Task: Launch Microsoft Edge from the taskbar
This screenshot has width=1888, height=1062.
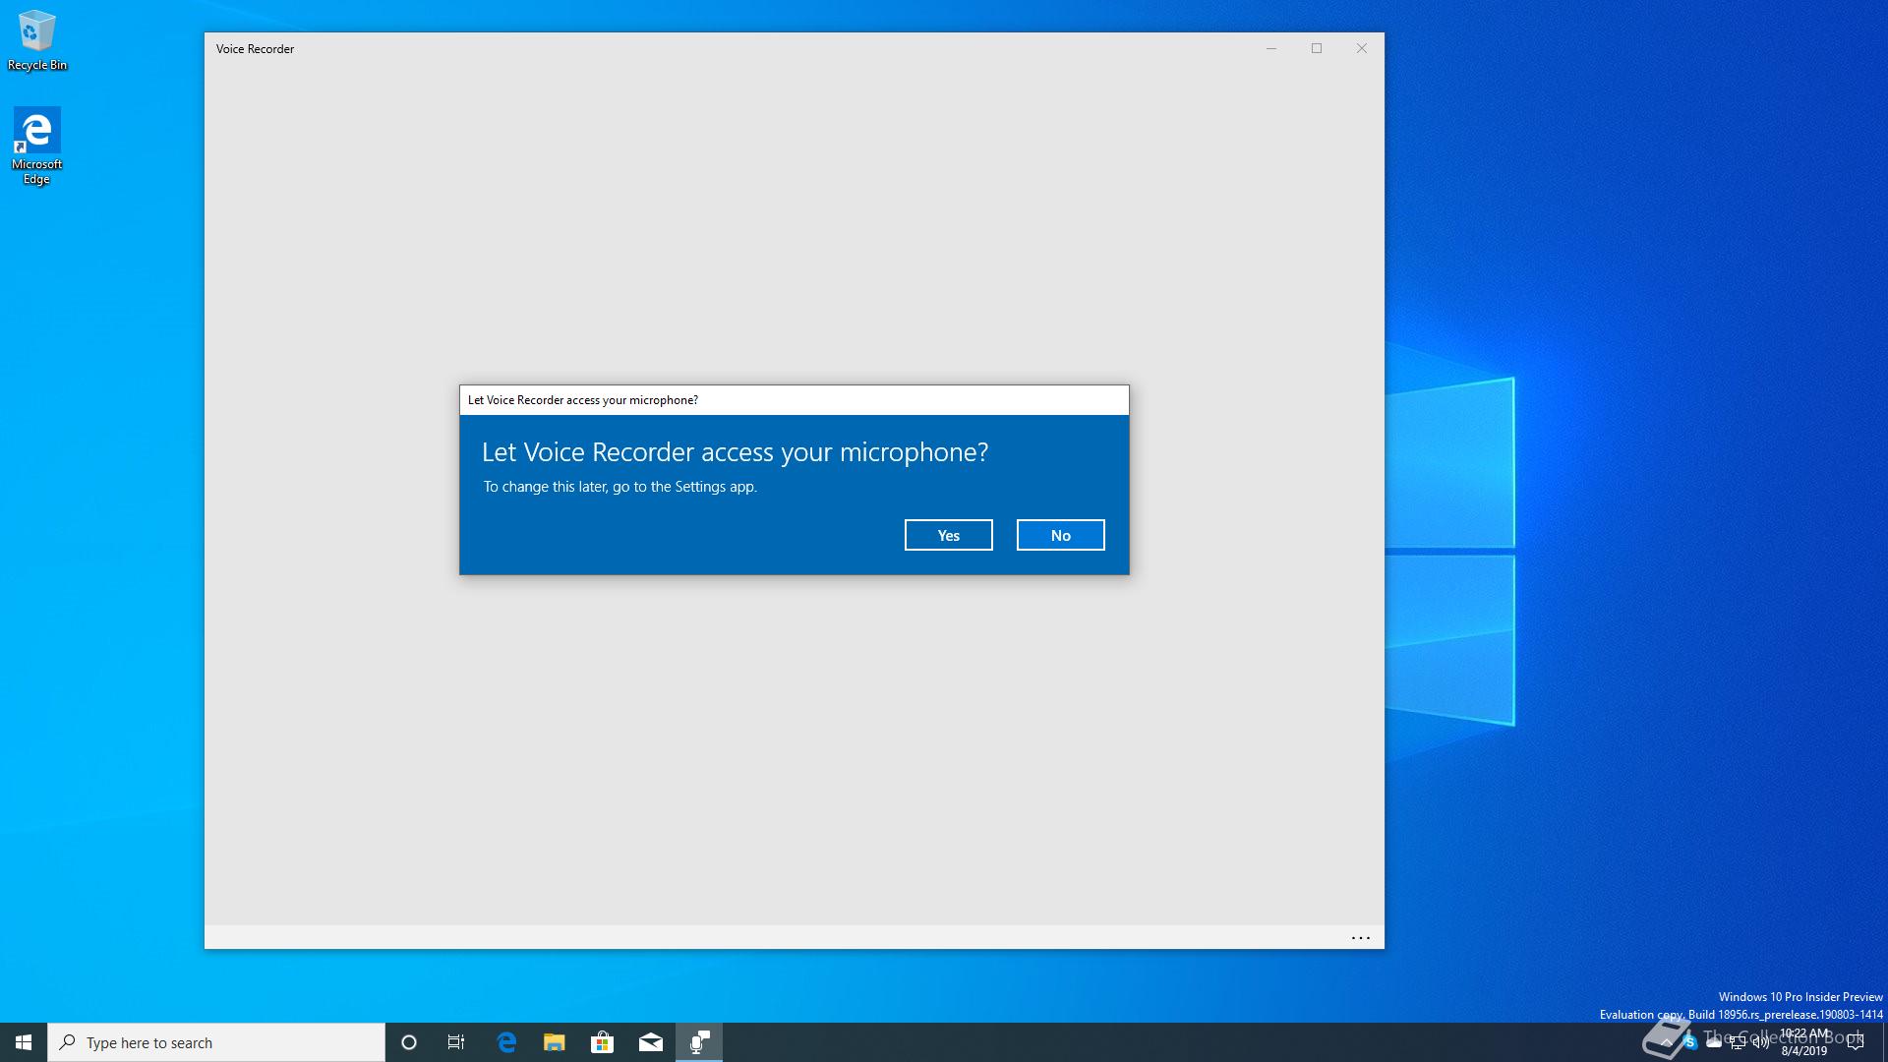Action: pyautogui.click(x=506, y=1042)
